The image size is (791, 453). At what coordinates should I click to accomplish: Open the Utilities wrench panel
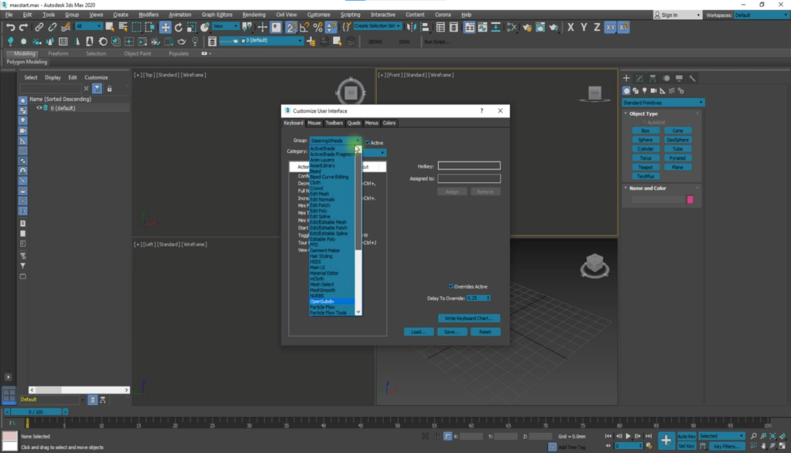[692, 78]
